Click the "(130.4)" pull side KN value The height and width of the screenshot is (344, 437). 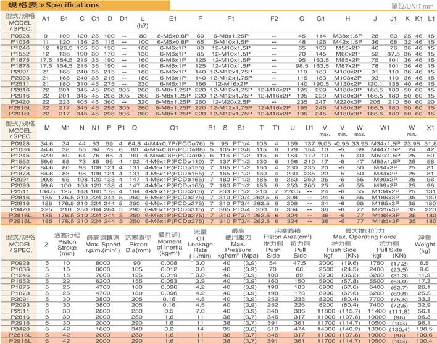click(x=399, y=330)
